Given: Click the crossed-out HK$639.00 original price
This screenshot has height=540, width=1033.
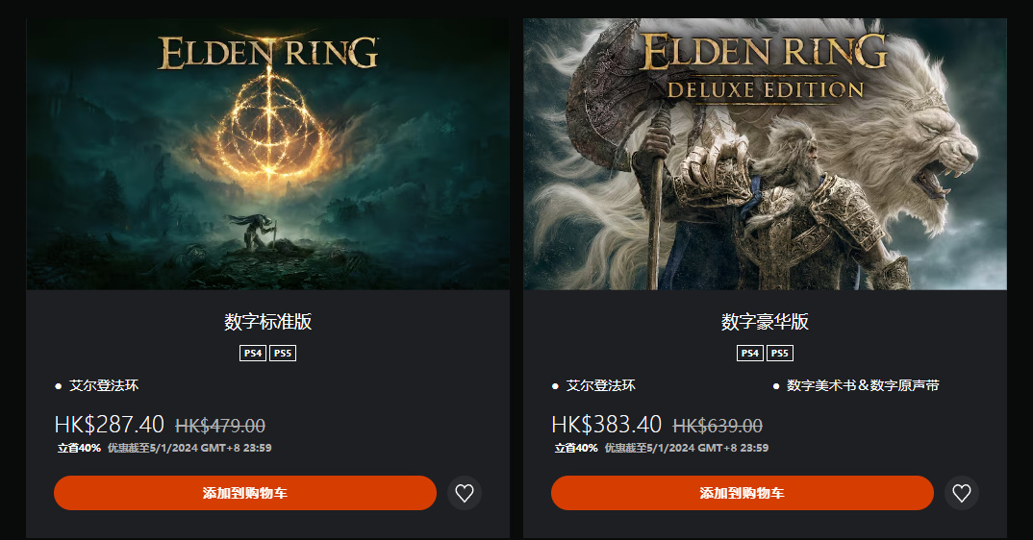Looking at the screenshot, I should (x=718, y=426).
